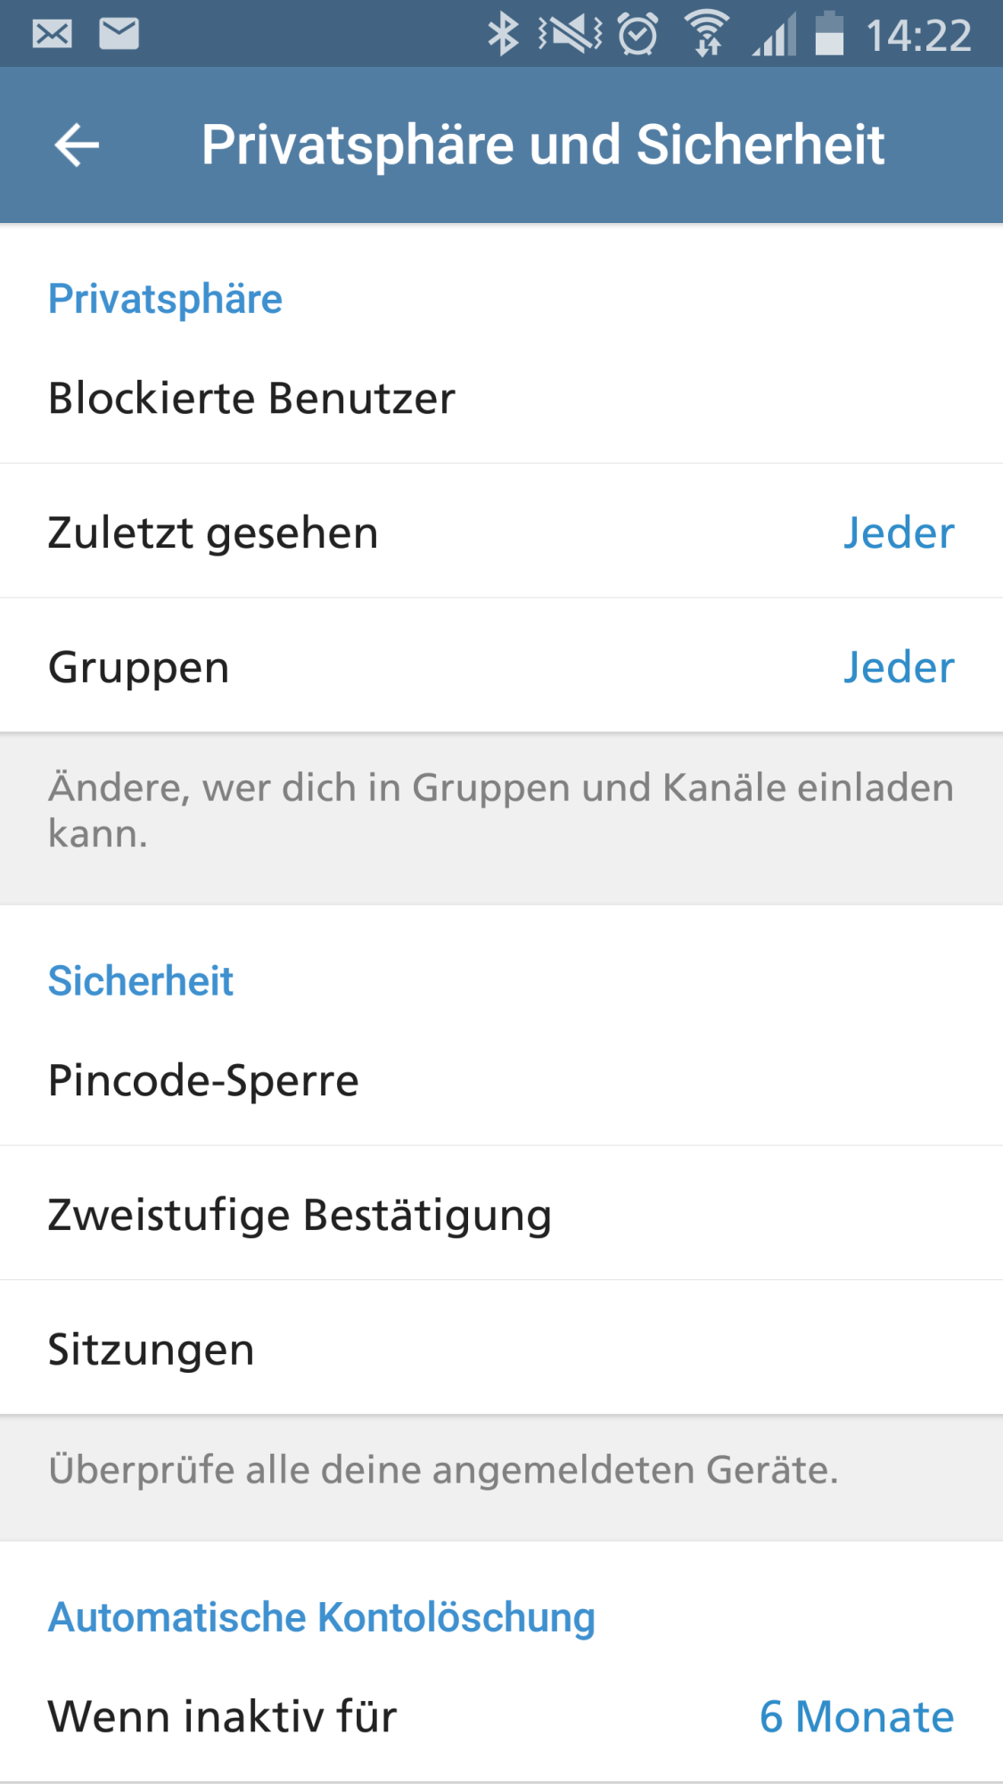Tap the Wi-Fi status icon

(707, 34)
